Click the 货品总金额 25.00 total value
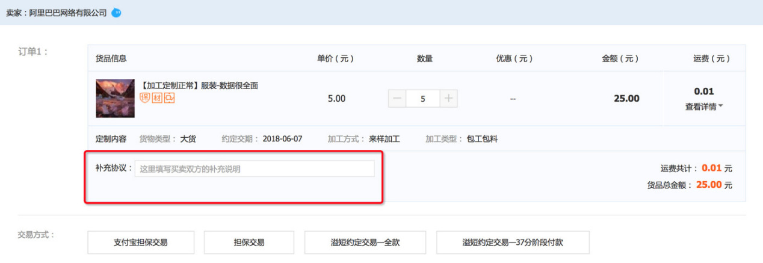The width and height of the screenshot is (763, 263). [x=709, y=185]
